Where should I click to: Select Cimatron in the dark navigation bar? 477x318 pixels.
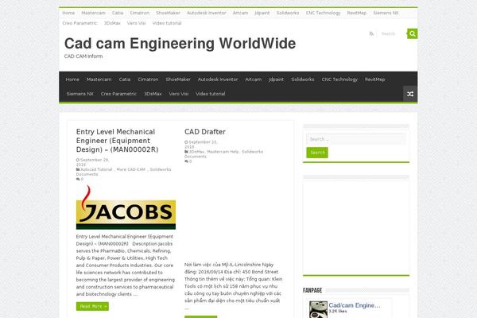148,79
